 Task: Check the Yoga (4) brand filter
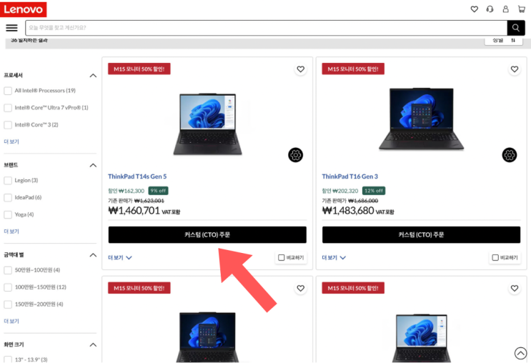(8, 214)
